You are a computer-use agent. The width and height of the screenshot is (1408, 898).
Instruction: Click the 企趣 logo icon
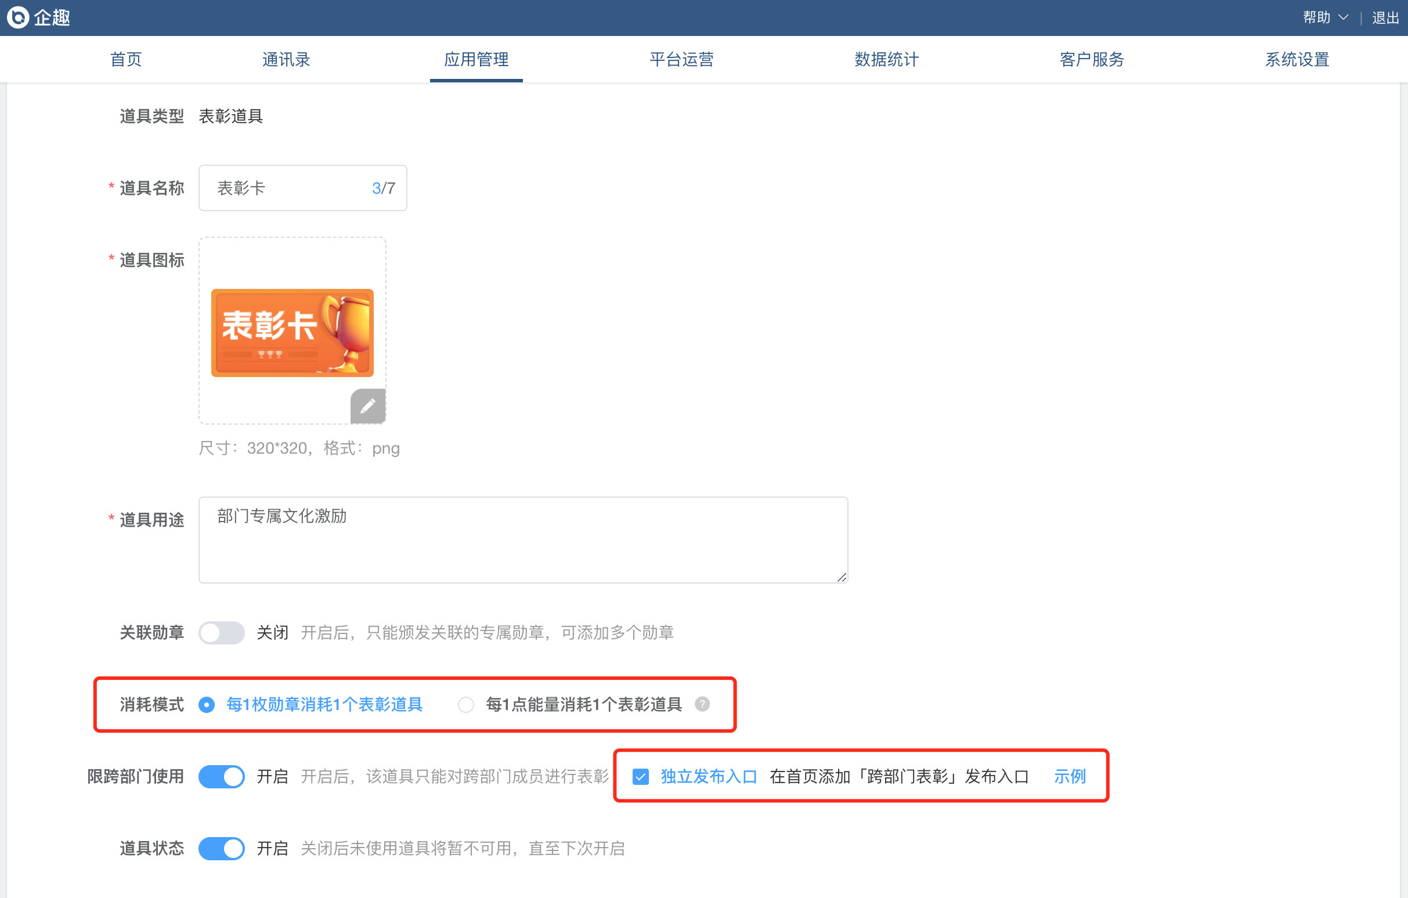[18, 17]
